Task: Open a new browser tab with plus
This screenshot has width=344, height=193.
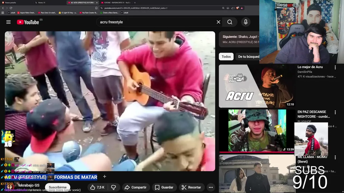Action: 135,2
